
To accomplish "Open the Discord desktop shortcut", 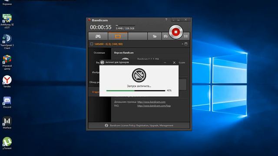I will [7, 102].
